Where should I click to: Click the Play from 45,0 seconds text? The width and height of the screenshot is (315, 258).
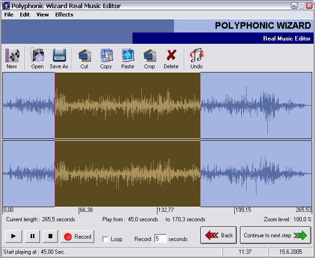[x=130, y=219]
